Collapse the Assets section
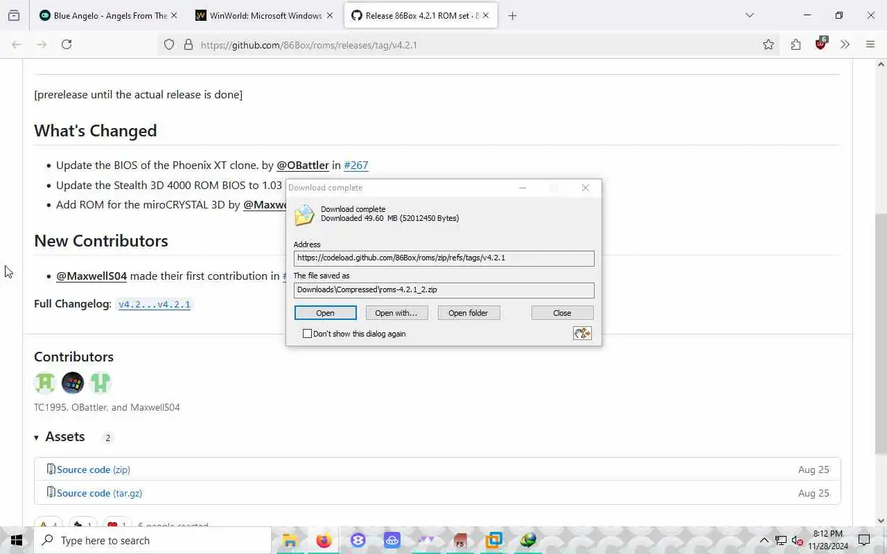Image resolution: width=887 pixels, height=554 pixels. pyautogui.click(x=37, y=438)
